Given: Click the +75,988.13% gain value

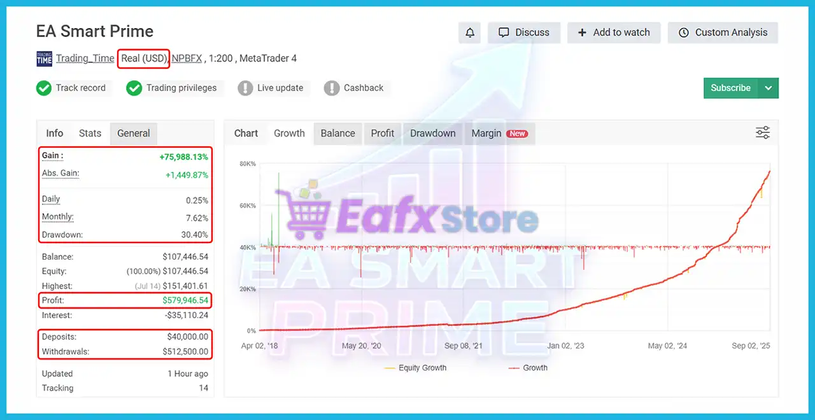Looking at the screenshot, I should click(x=183, y=157).
